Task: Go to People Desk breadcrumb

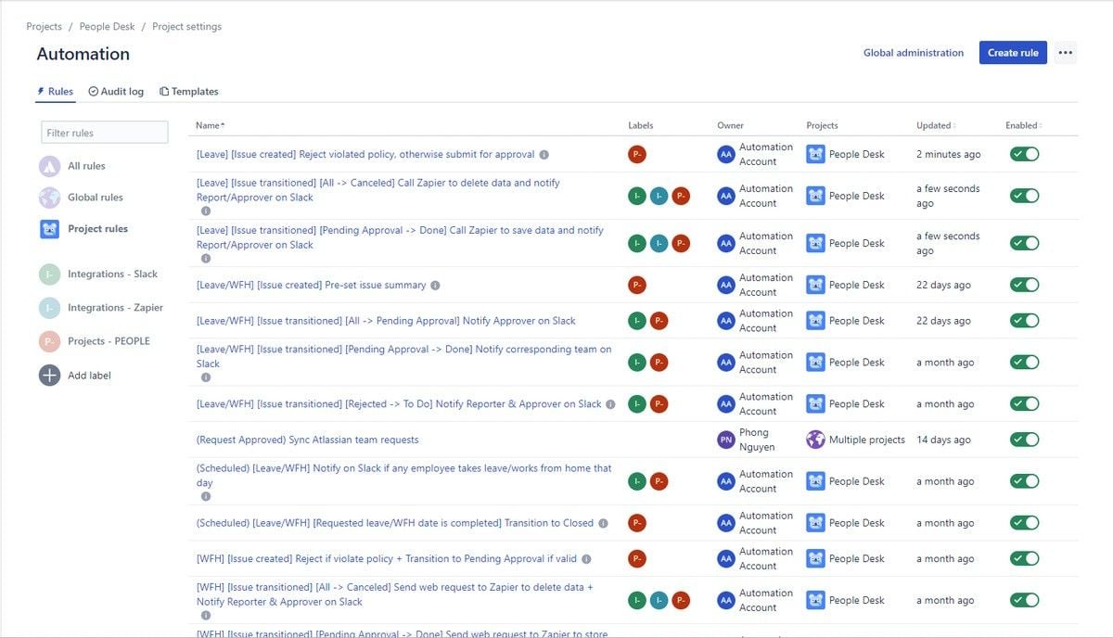Action: pos(108,27)
